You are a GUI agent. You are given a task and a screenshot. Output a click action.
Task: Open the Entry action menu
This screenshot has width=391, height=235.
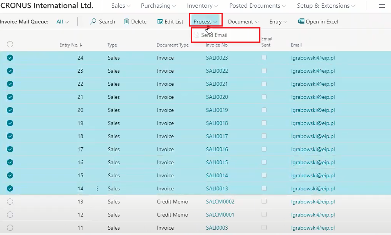point(279,22)
